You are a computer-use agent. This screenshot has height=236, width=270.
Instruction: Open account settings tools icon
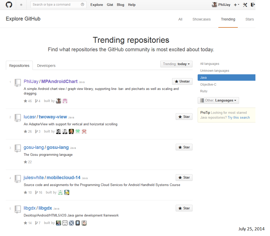(245, 5)
